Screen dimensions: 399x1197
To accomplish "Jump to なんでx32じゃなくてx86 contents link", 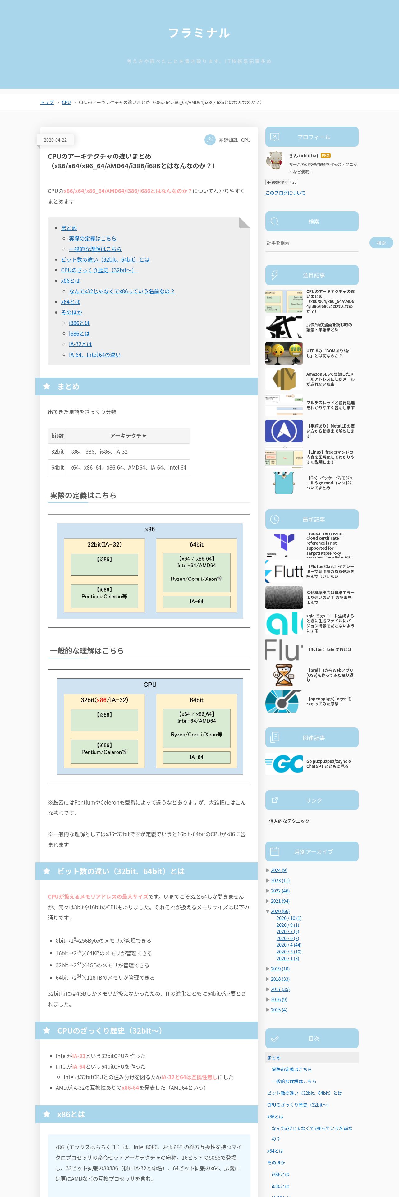I will [122, 291].
